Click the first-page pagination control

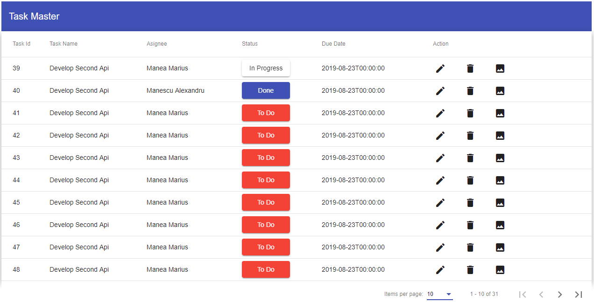point(522,294)
